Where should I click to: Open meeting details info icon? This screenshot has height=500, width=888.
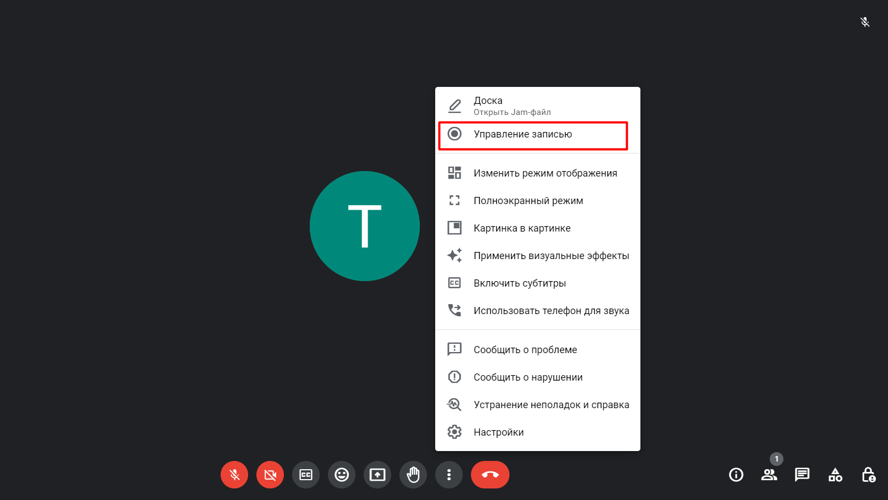736,475
